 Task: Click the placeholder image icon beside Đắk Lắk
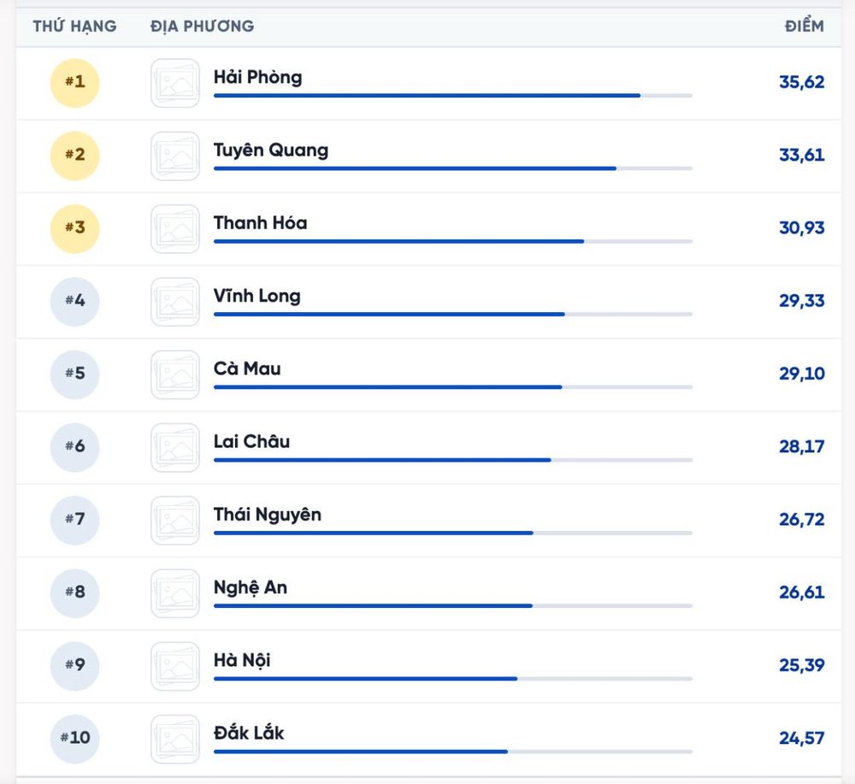[175, 740]
